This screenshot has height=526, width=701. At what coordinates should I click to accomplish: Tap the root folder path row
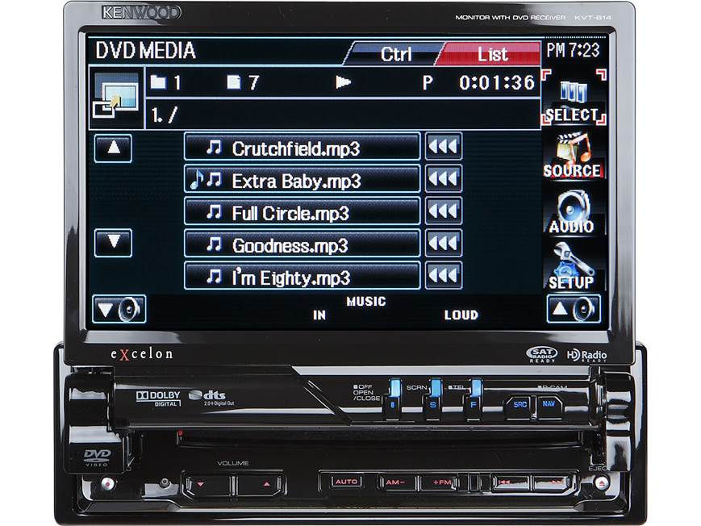343,115
